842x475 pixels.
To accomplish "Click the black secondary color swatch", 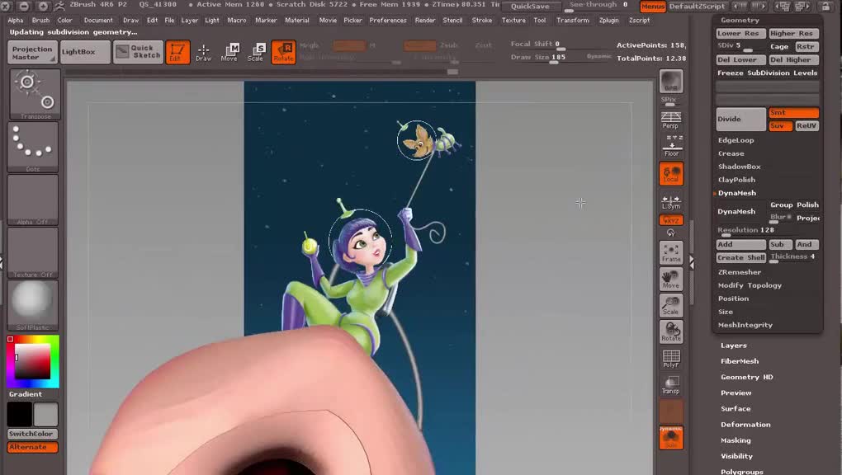I will point(19,414).
